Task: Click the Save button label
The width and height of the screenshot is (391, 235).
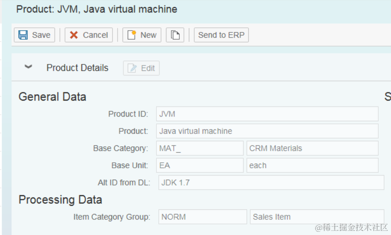Action: click(x=41, y=35)
